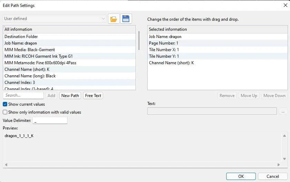Select Destination Folder in All information list
Viewport: 290px width, 182px height.
tap(21, 37)
